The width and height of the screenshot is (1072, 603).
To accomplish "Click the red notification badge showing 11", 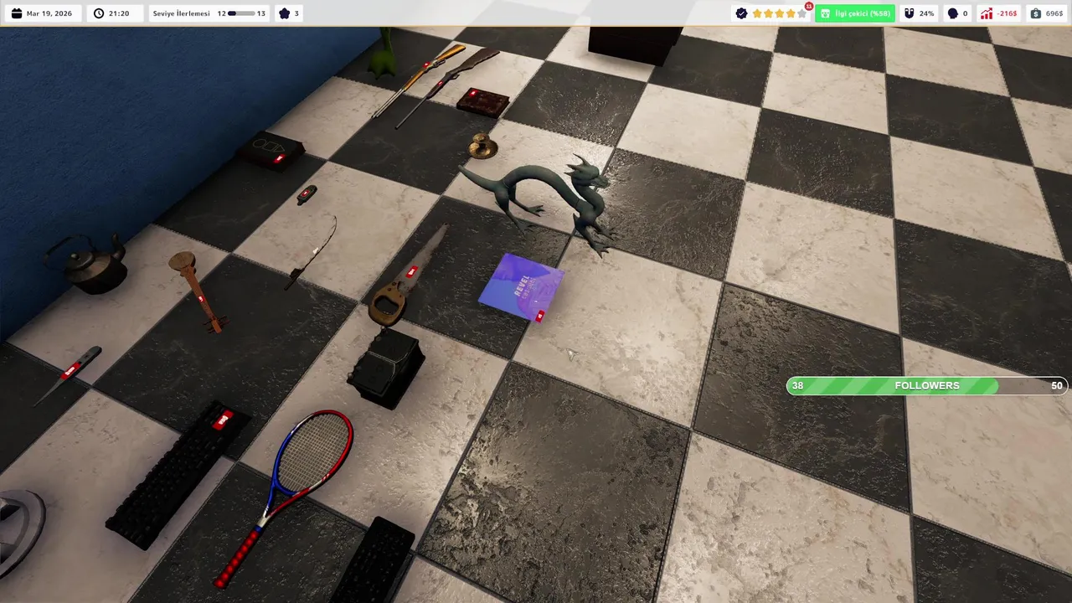I will (x=809, y=6).
